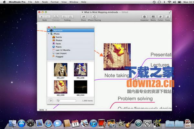Image resolution: width=194 pixels, height=129 pixels.
Task: Click the fold node icon in Folding
Action: (64, 17)
